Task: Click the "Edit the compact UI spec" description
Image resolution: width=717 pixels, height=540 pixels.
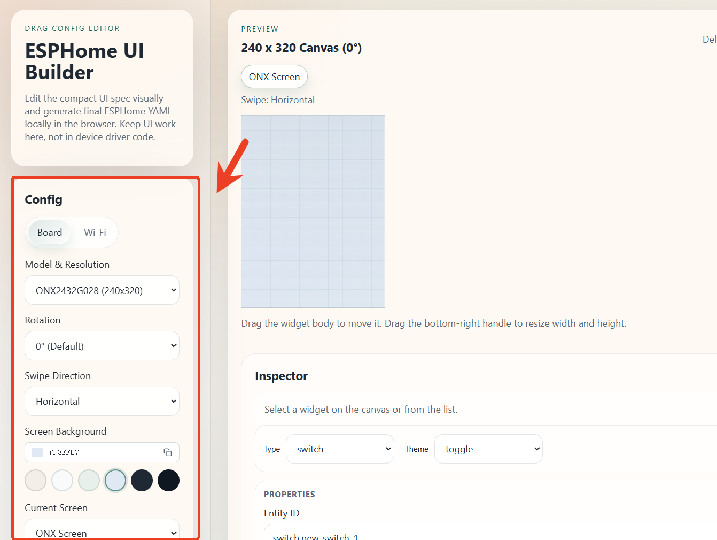Action: click(100, 118)
